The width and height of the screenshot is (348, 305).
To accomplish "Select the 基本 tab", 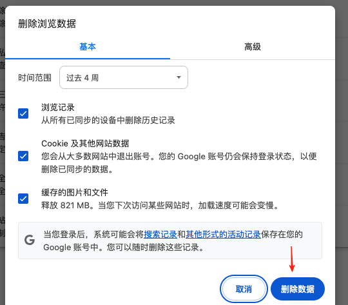I will point(88,47).
